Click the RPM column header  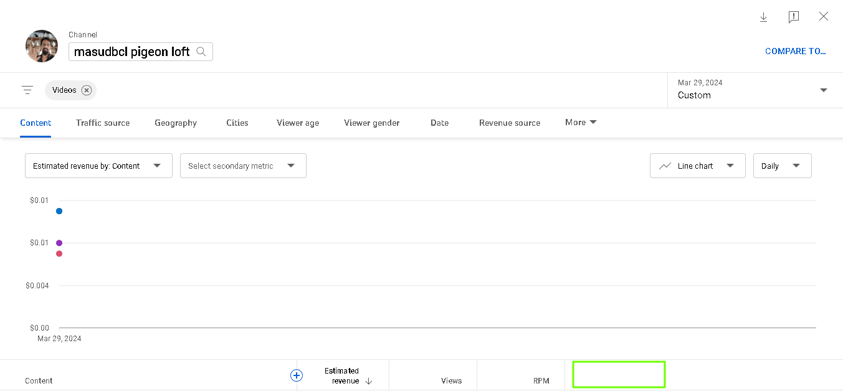541,380
